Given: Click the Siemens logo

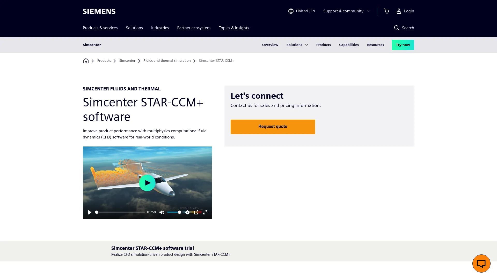Looking at the screenshot, I should tap(99, 11).
